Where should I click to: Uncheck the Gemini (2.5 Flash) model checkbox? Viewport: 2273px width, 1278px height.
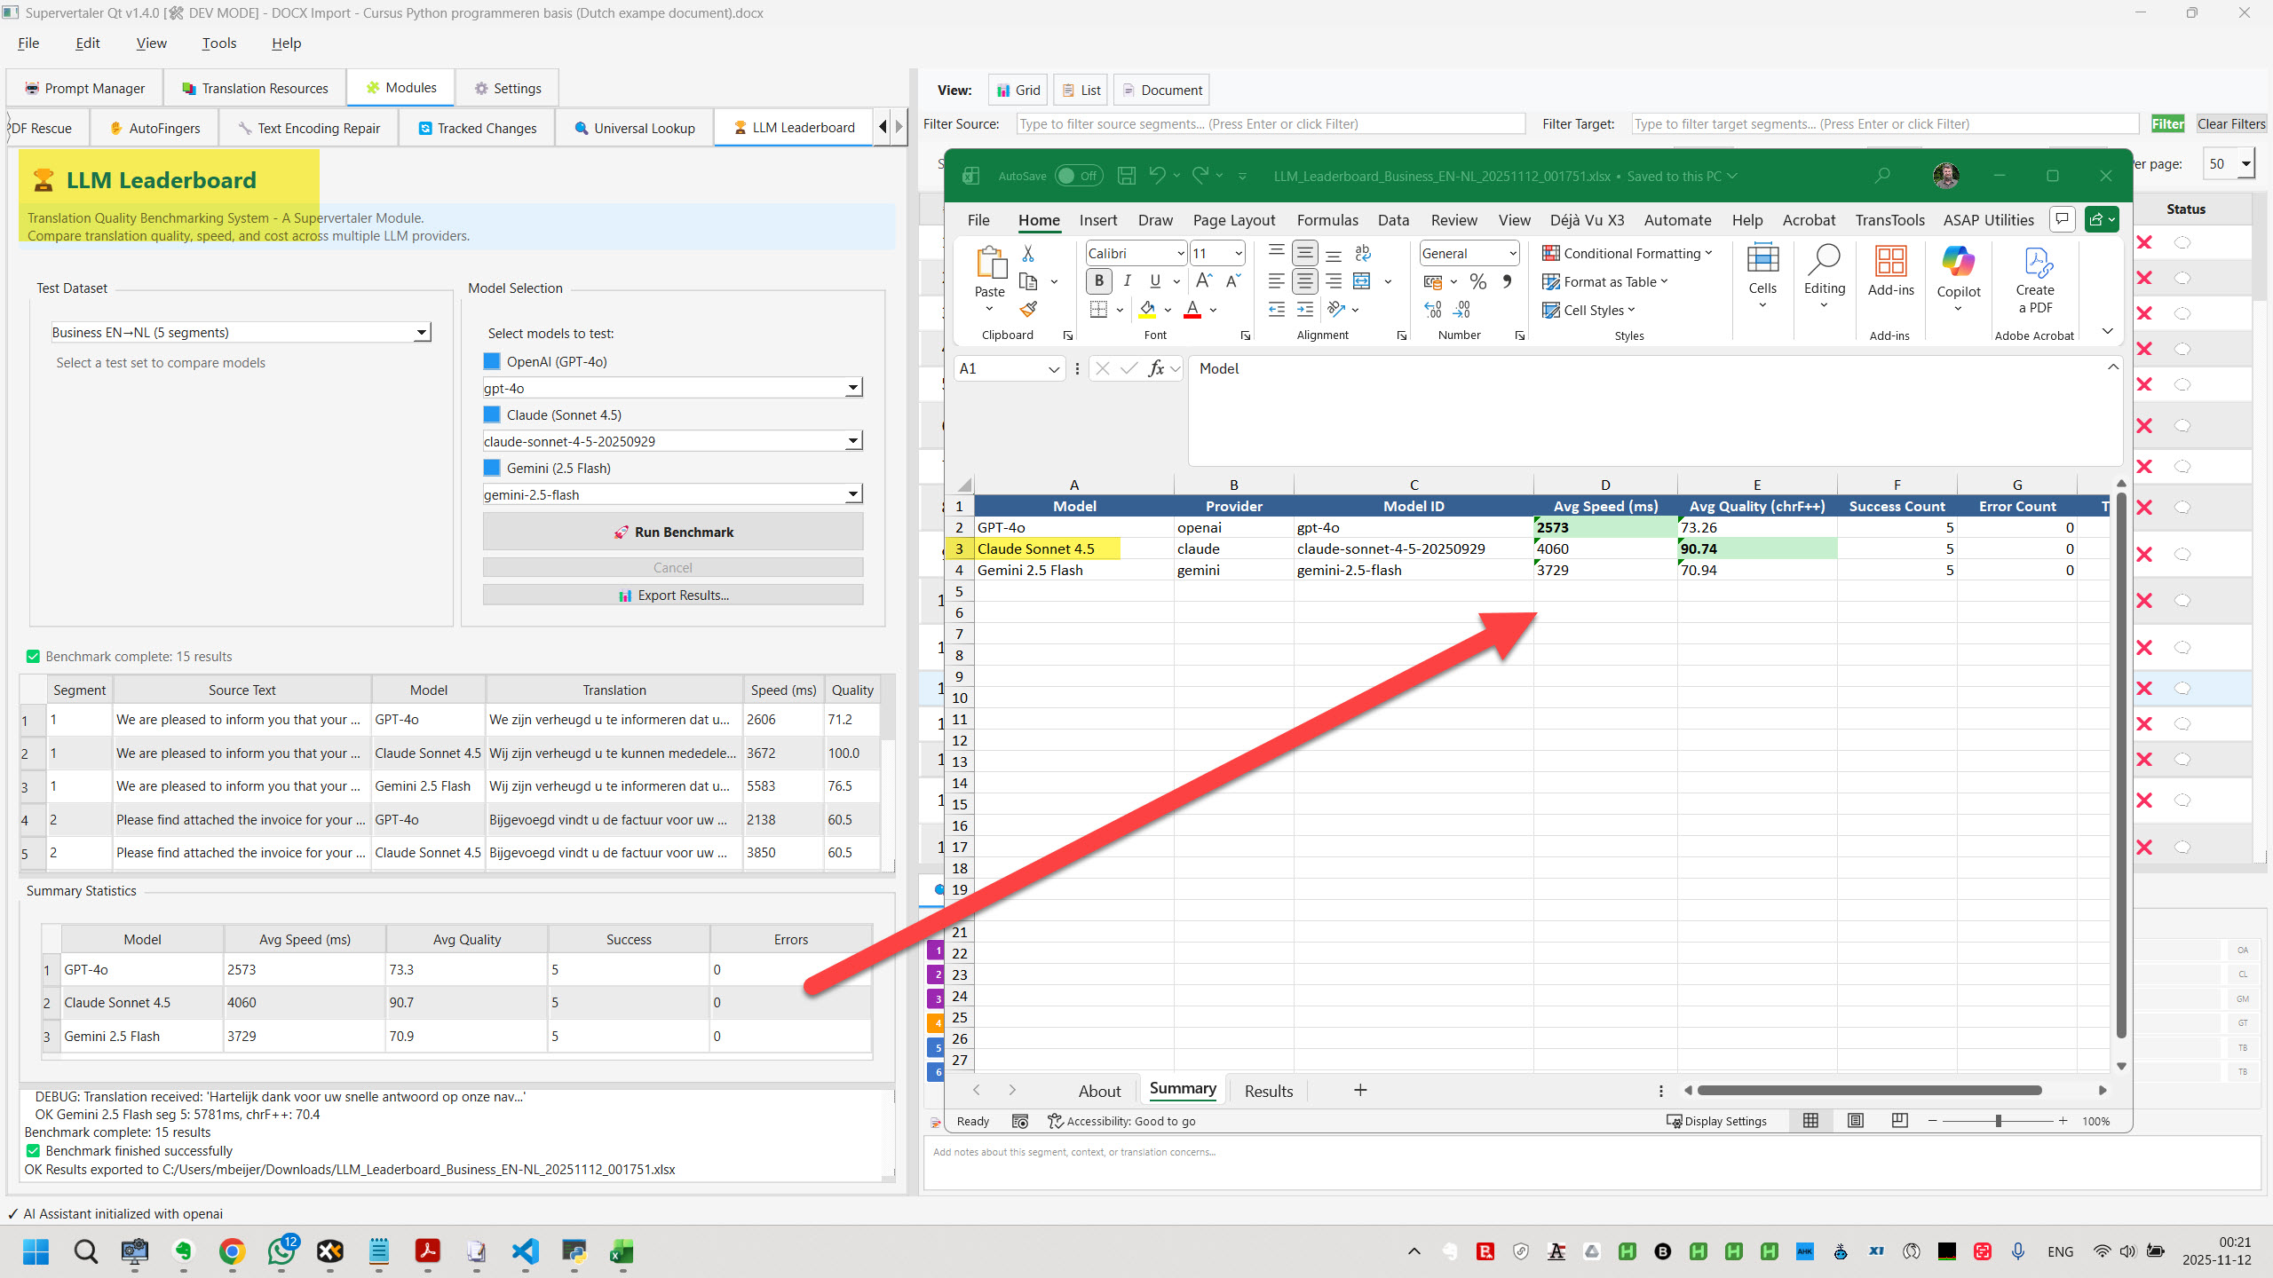492,468
